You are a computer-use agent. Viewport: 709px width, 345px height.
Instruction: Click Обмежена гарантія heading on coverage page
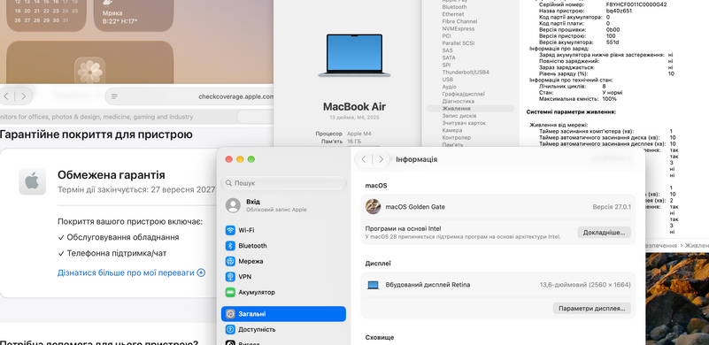pyautogui.click(x=112, y=175)
